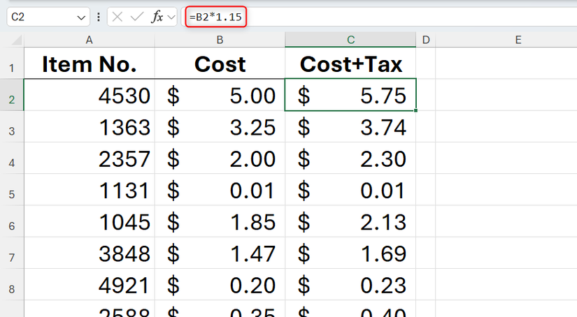577x317 pixels.
Task: Select row 7 header
Action: pyautogui.click(x=12, y=253)
